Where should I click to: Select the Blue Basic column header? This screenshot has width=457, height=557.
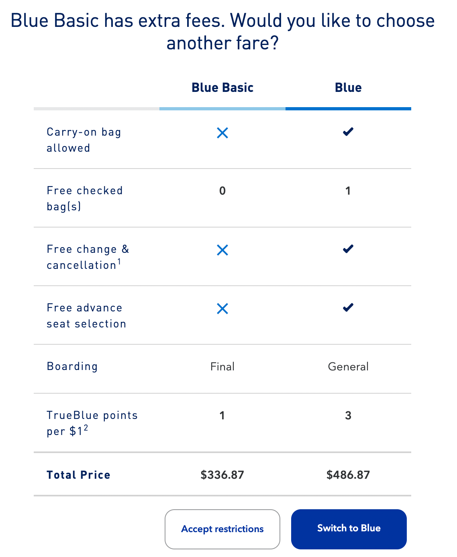(x=222, y=87)
